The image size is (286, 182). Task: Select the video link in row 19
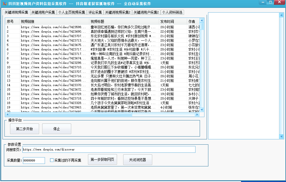point(53,107)
